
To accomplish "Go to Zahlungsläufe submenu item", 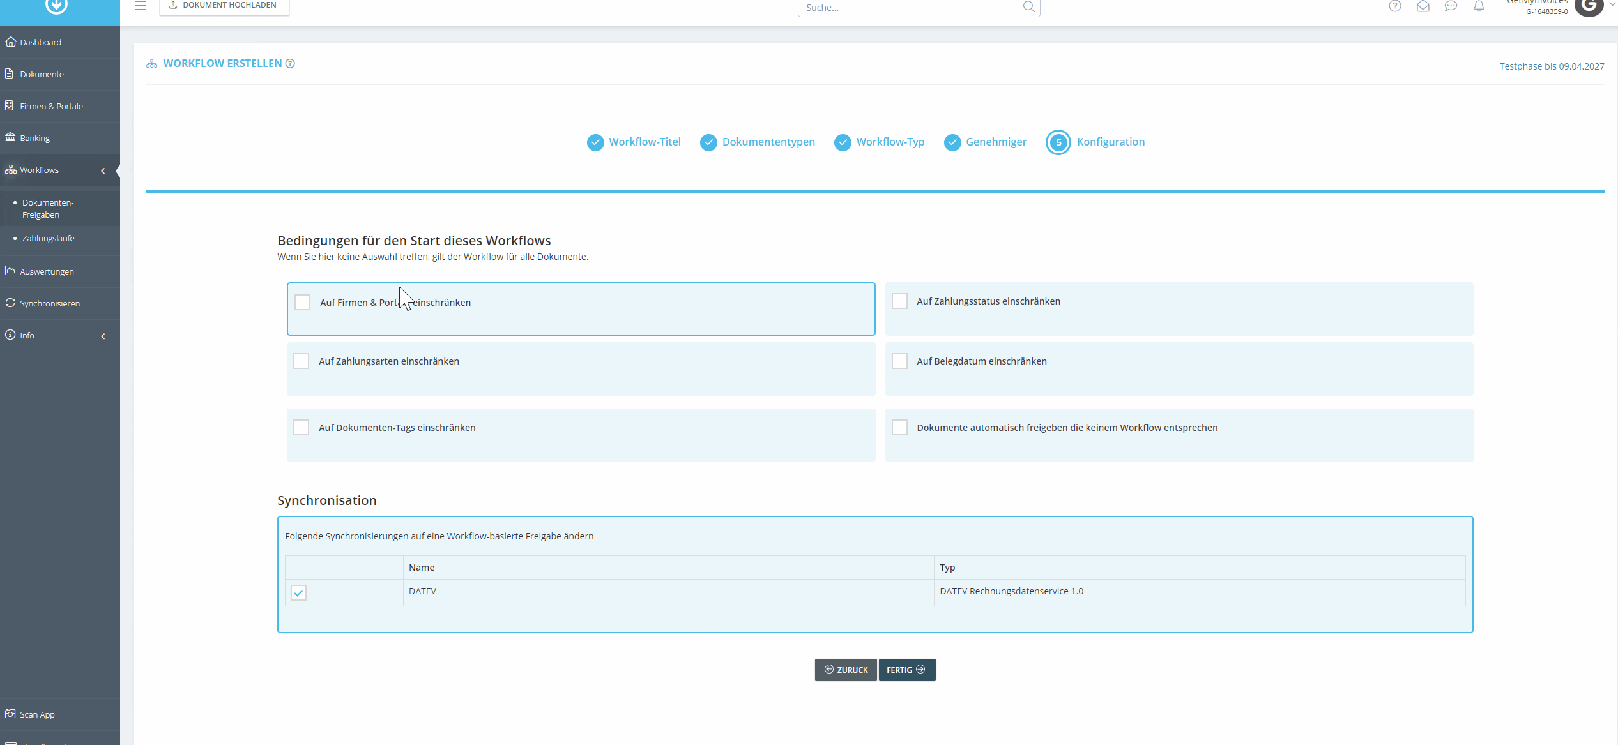I will coord(49,238).
